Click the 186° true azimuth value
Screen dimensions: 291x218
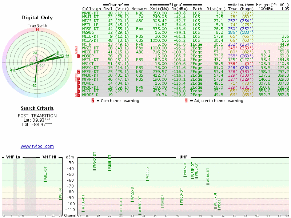point(233,32)
